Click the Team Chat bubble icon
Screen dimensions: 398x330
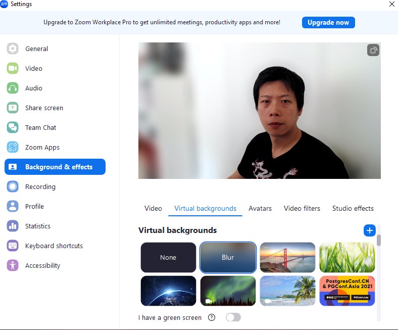[13, 128]
